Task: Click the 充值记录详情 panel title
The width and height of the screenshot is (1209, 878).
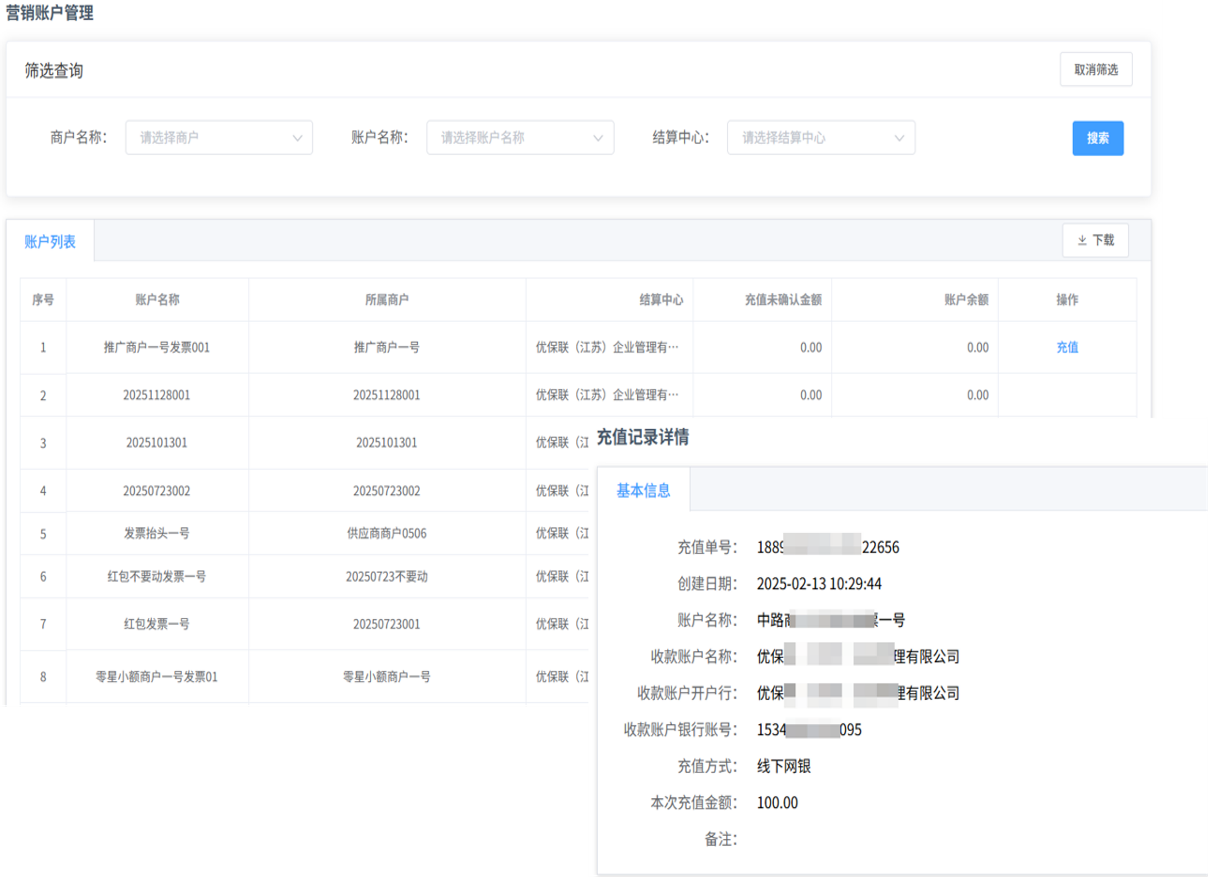Action: click(642, 437)
